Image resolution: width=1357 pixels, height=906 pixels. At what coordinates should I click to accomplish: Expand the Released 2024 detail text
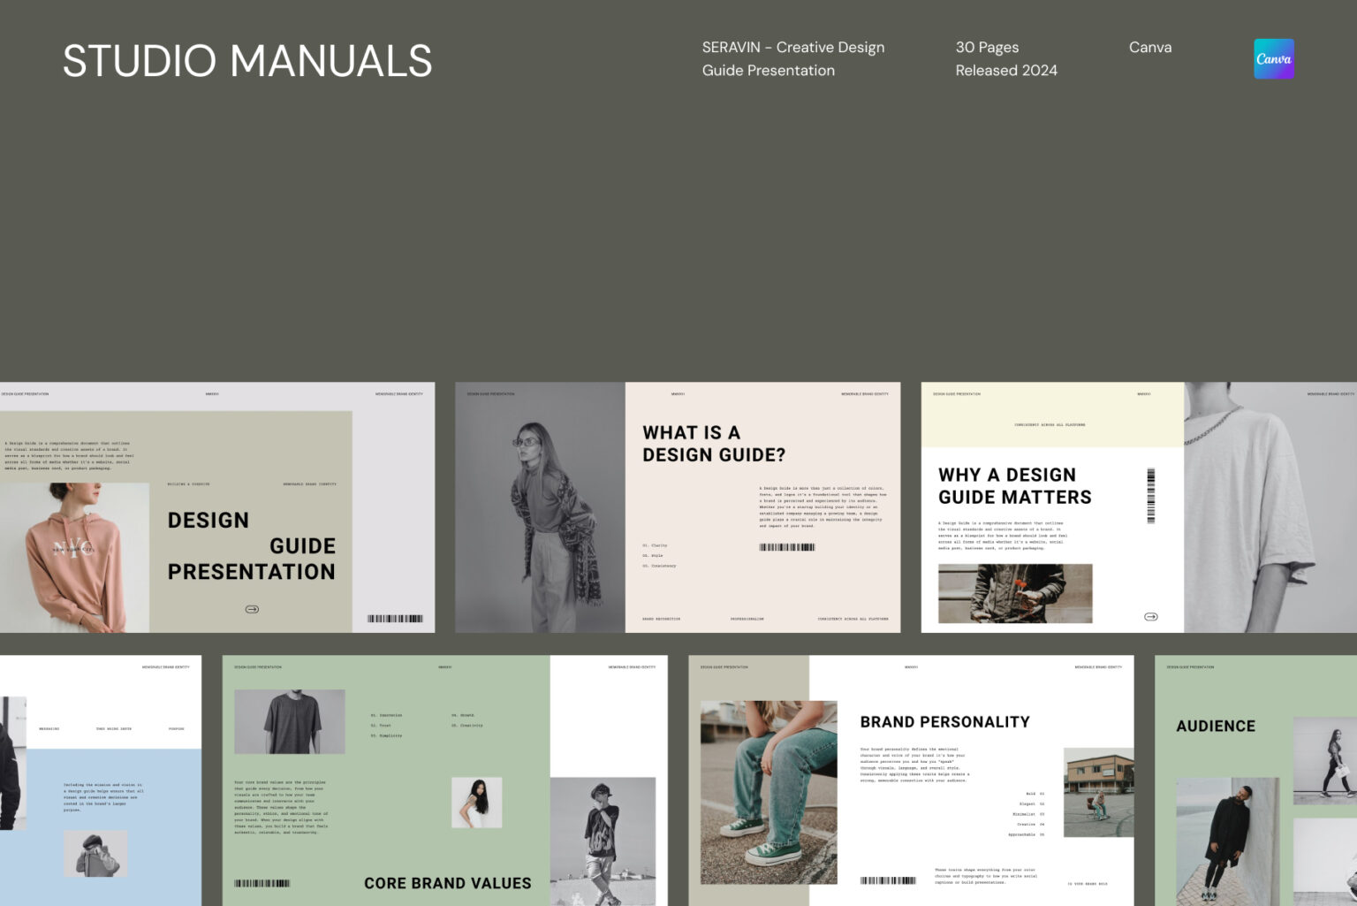point(1006,70)
